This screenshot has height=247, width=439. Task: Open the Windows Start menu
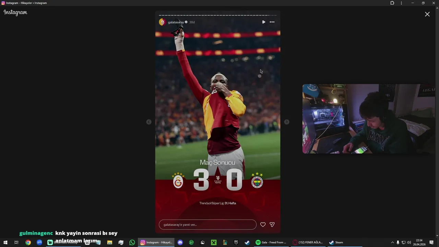5,243
